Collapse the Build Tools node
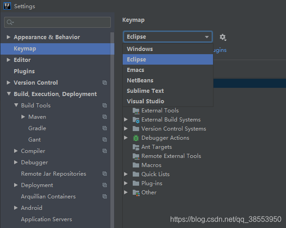The width and height of the screenshot is (286, 228). tap(16, 105)
